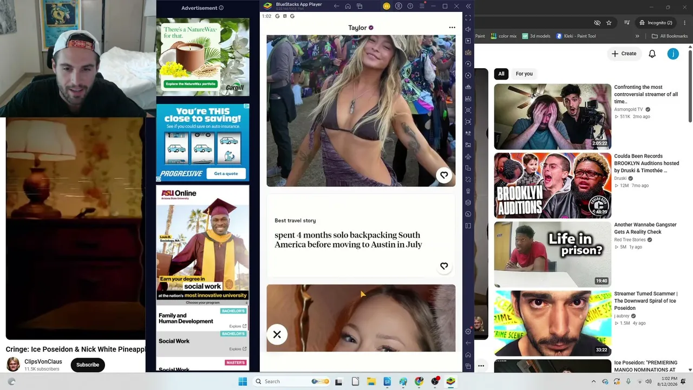
Task: Open File Explorer from the taskbar
Action: [x=371, y=381]
